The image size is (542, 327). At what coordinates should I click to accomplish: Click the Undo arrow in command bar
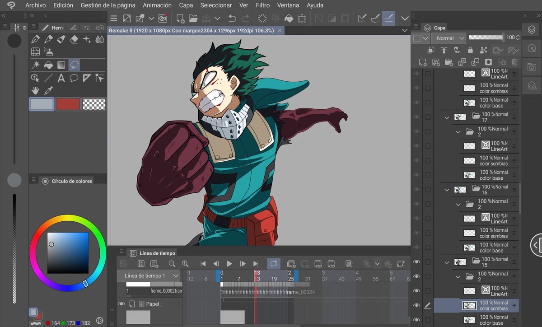point(232,19)
